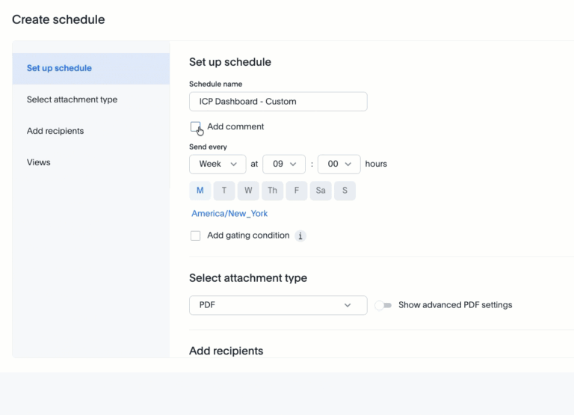Click the America/New_York timezone link
574x415 pixels.
click(229, 214)
